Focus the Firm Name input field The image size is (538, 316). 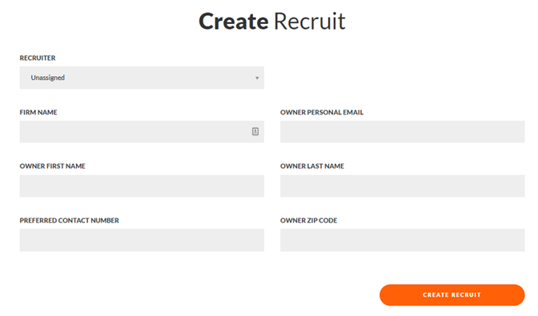click(x=142, y=132)
